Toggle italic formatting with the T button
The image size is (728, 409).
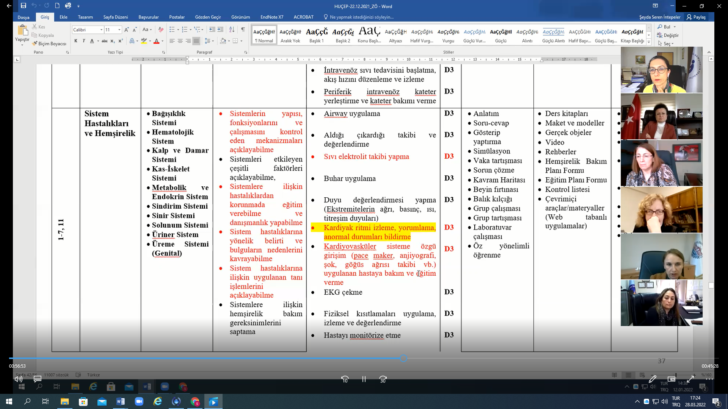[84, 41]
